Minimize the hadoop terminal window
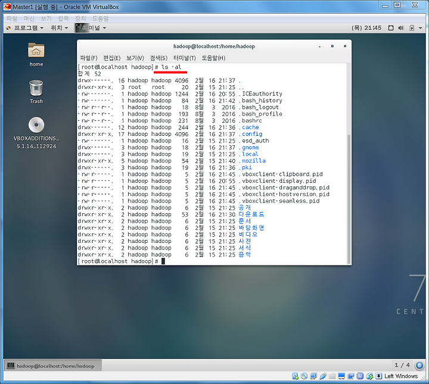 [x=319, y=46]
